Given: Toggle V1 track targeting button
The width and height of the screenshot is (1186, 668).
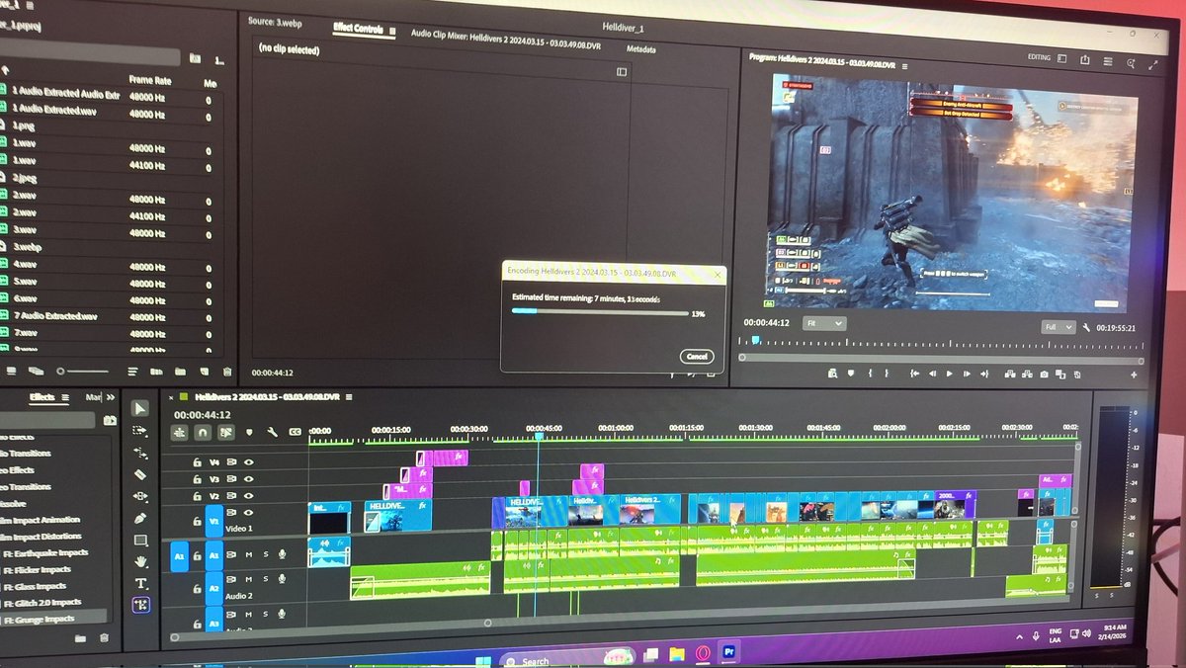Looking at the screenshot, I should pyautogui.click(x=213, y=519).
